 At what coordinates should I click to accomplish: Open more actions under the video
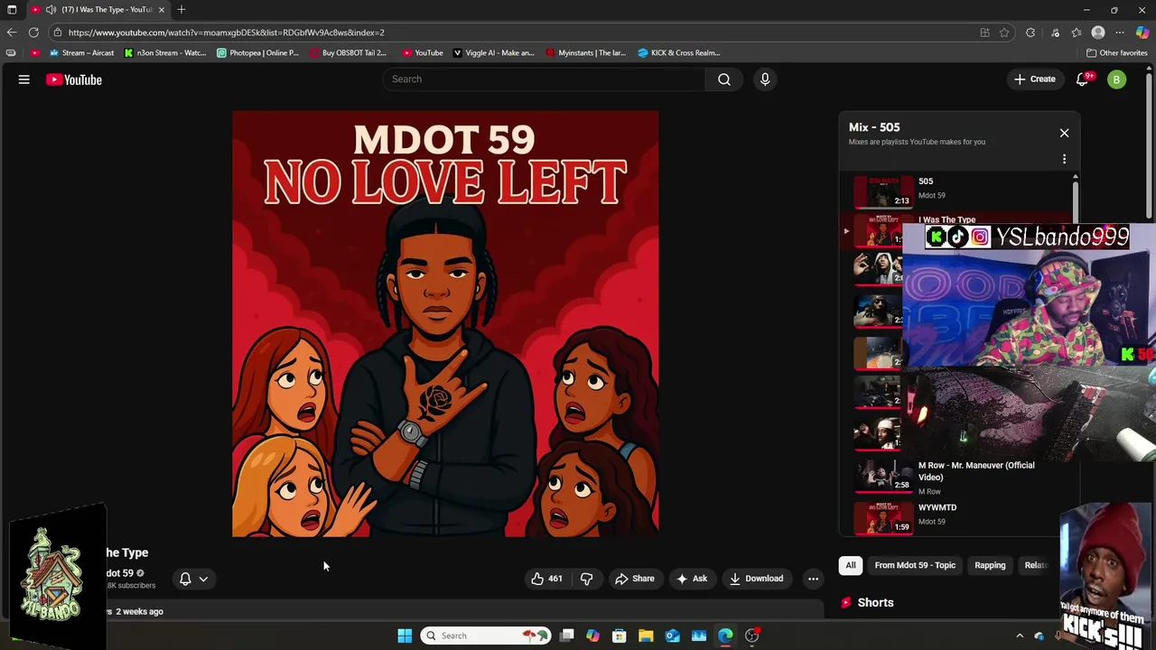[813, 579]
